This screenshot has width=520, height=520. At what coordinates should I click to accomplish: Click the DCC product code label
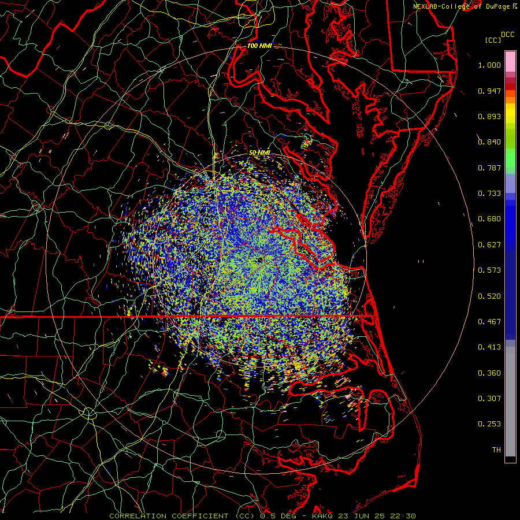point(507,35)
